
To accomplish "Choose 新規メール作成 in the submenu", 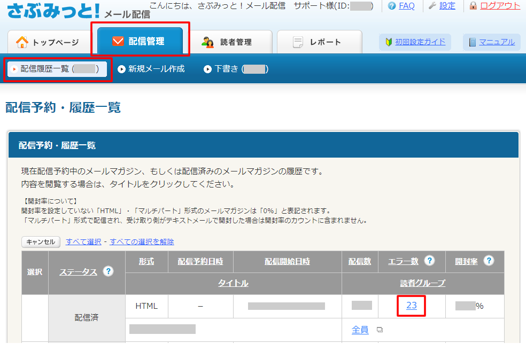I will click(x=156, y=69).
